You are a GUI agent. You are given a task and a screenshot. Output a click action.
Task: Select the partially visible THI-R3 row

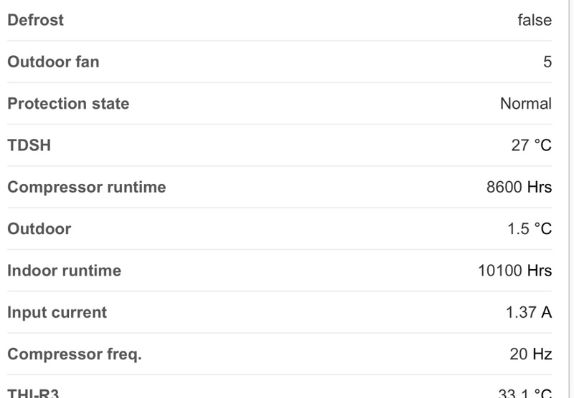pyautogui.click(x=33, y=393)
